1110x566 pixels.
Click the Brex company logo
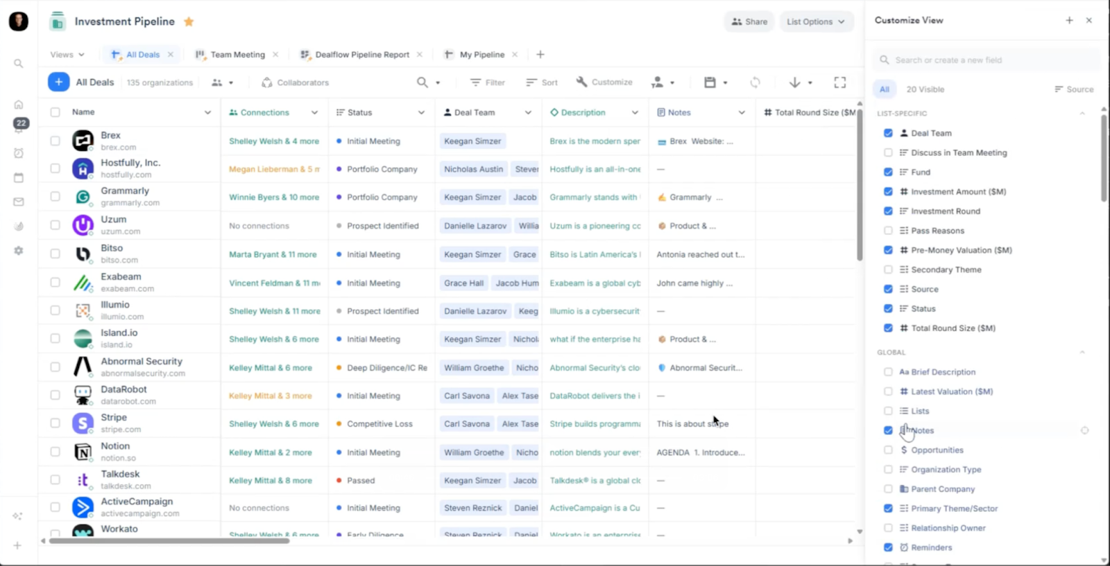click(x=83, y=141)
